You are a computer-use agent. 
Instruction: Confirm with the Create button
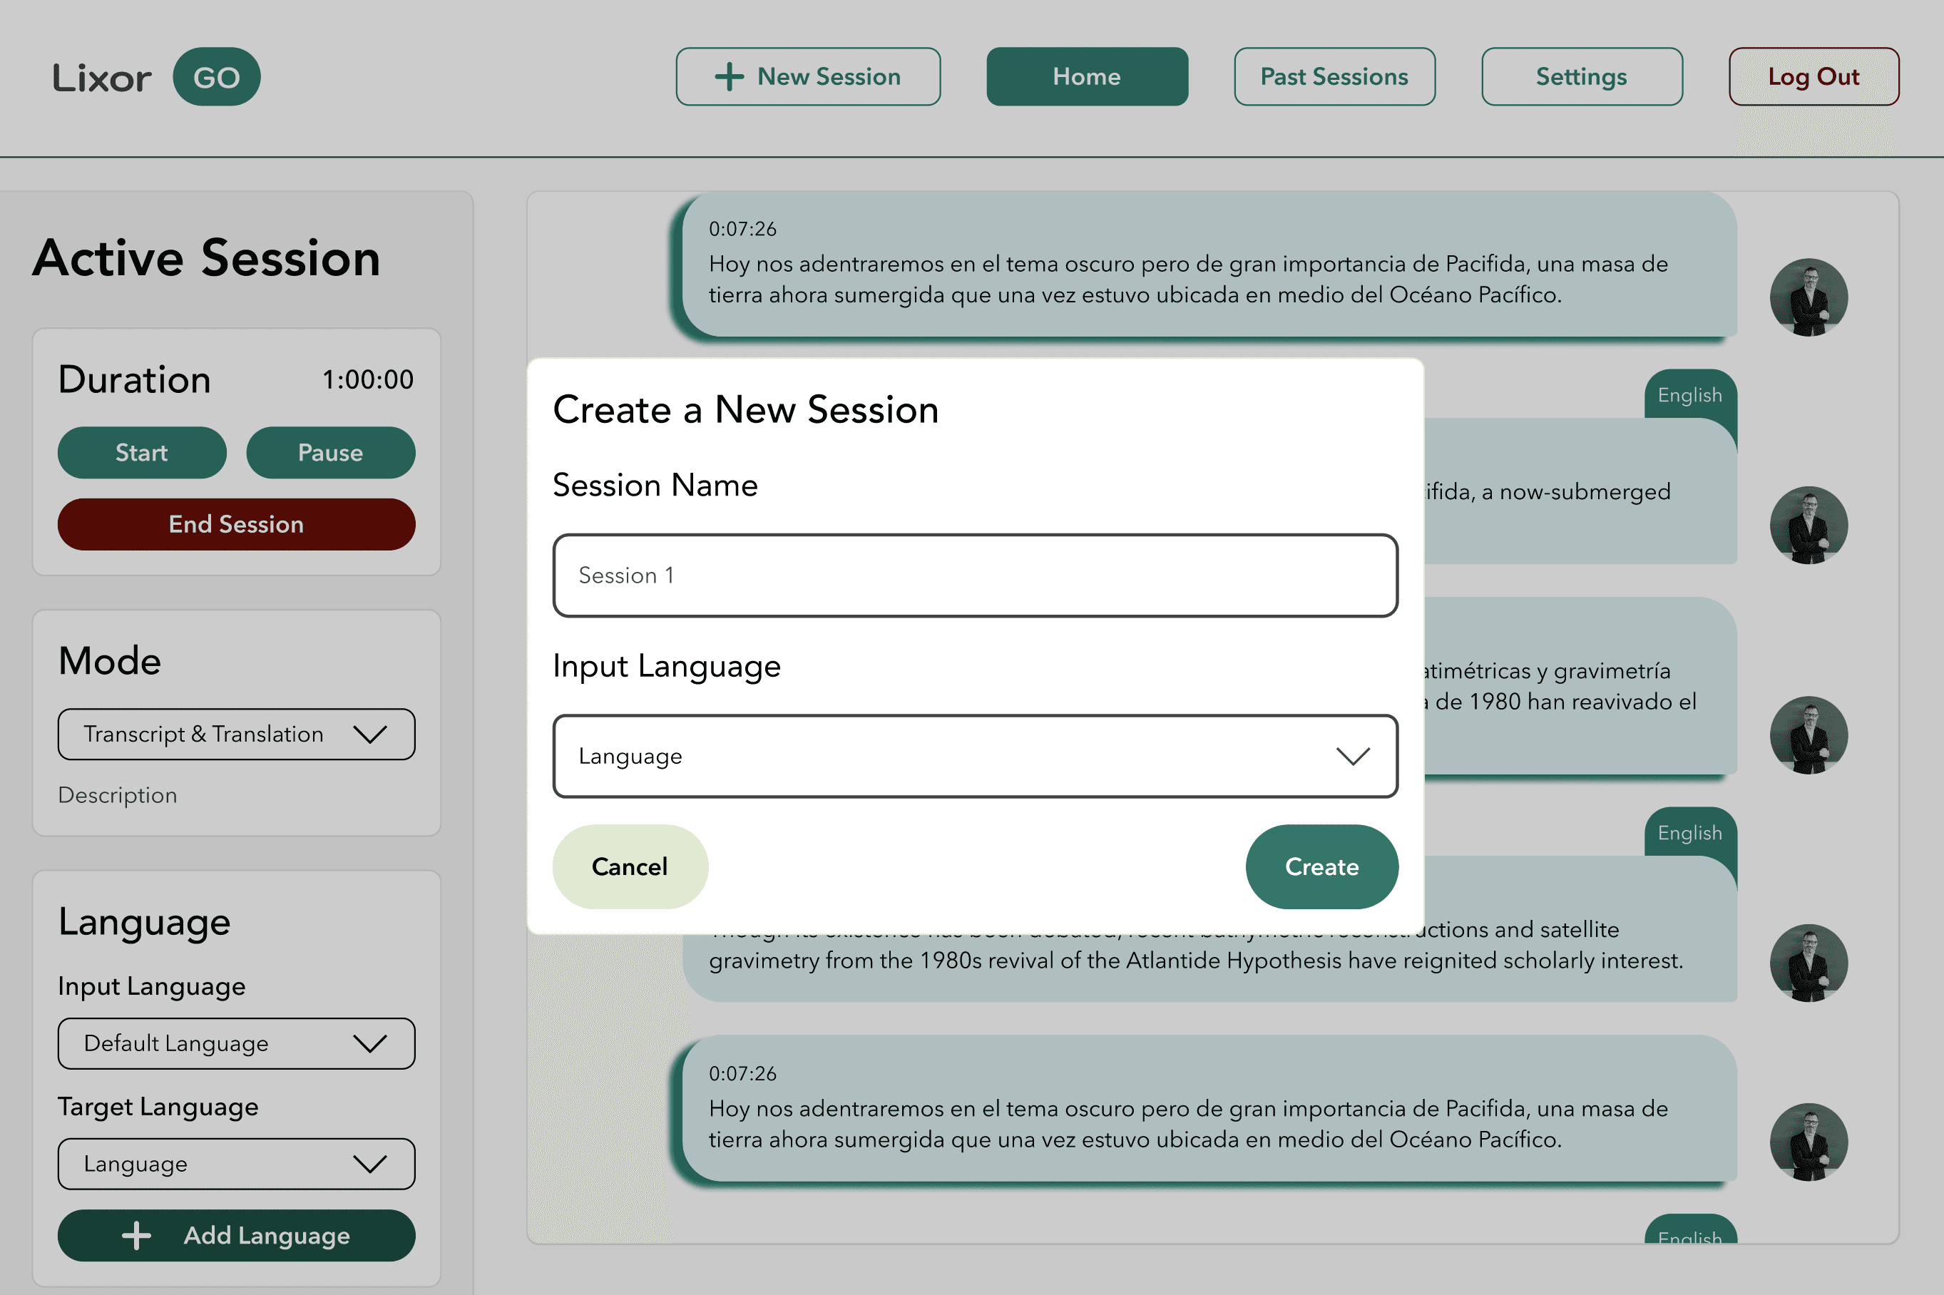pos(1321,866)
